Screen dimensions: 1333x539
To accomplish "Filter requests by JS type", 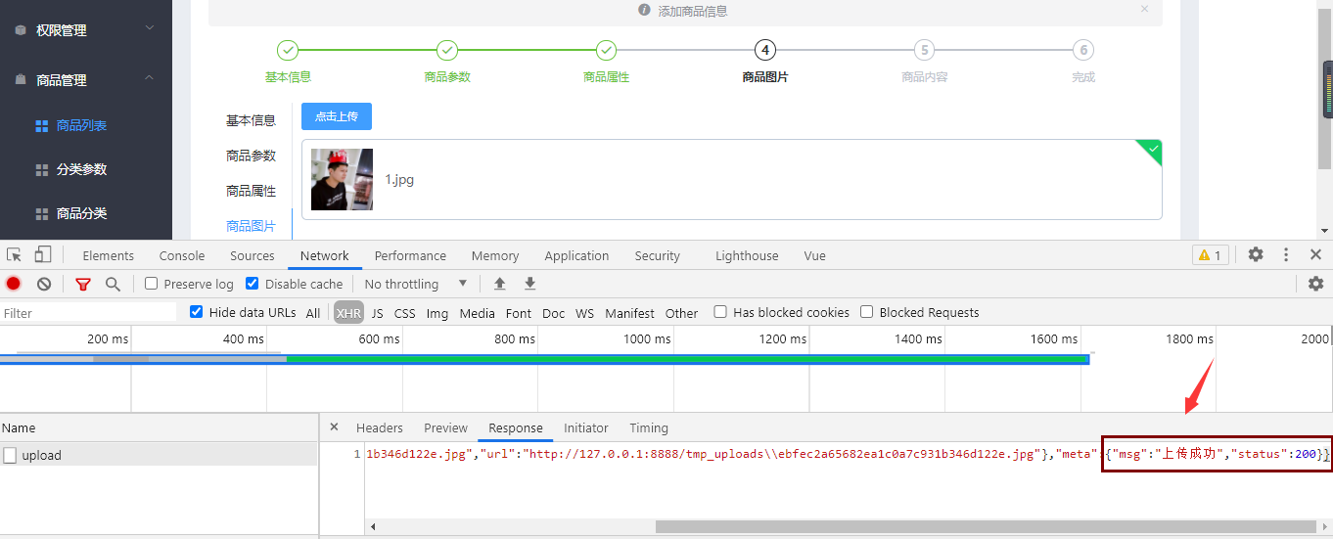I will point(378,313).
